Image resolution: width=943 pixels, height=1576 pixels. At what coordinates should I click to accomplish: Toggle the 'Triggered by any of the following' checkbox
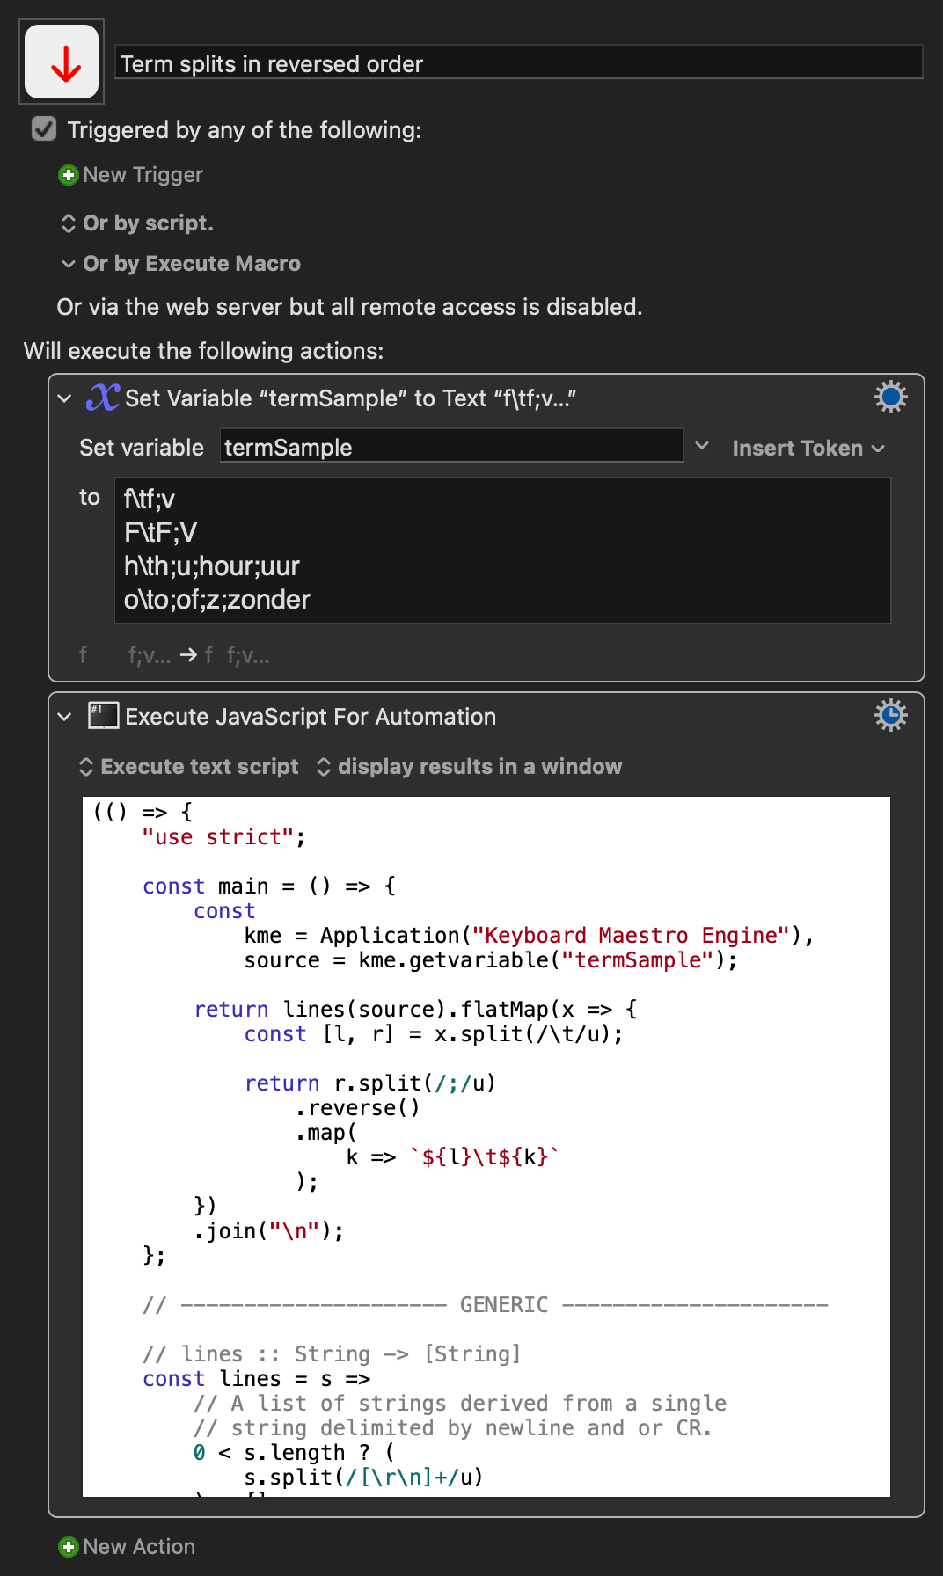tap(44, 129)
